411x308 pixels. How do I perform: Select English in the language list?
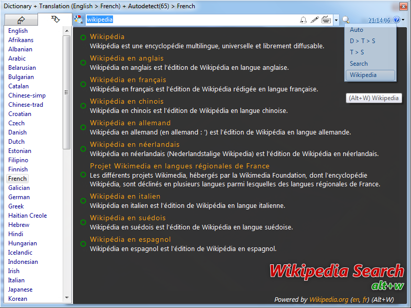coord(18,31)
